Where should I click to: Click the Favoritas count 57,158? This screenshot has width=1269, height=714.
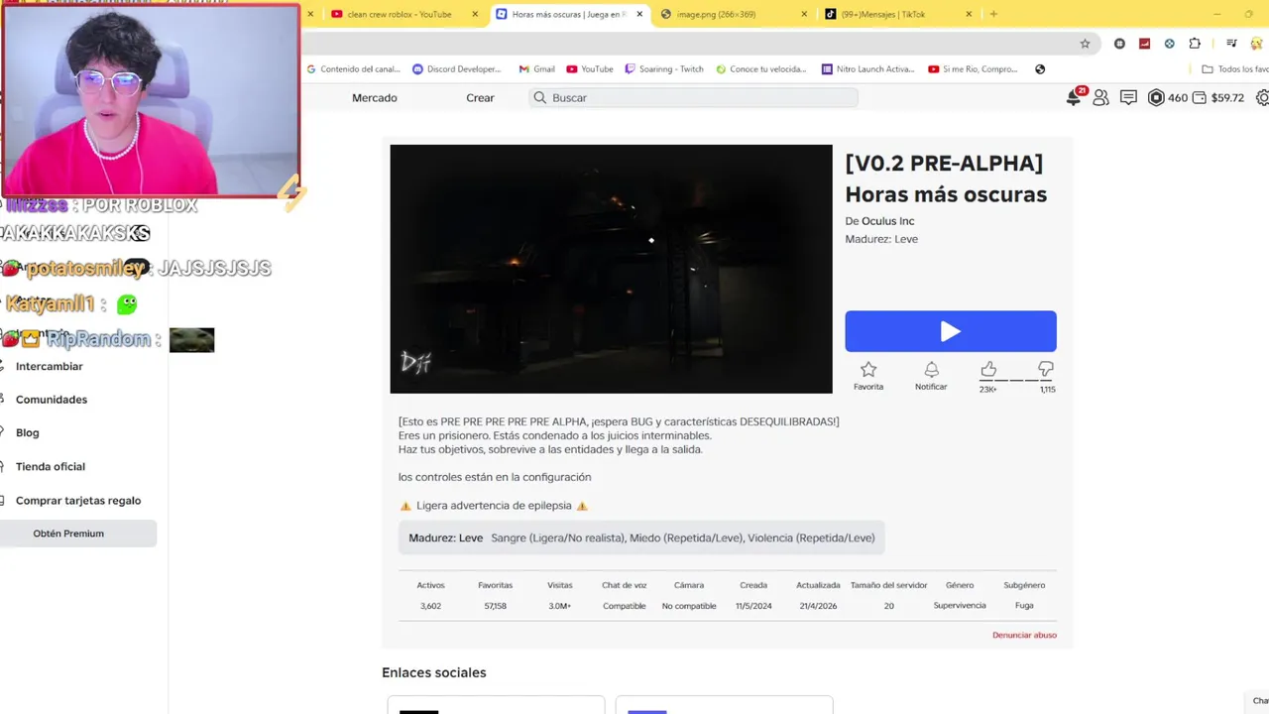(495, 606)
